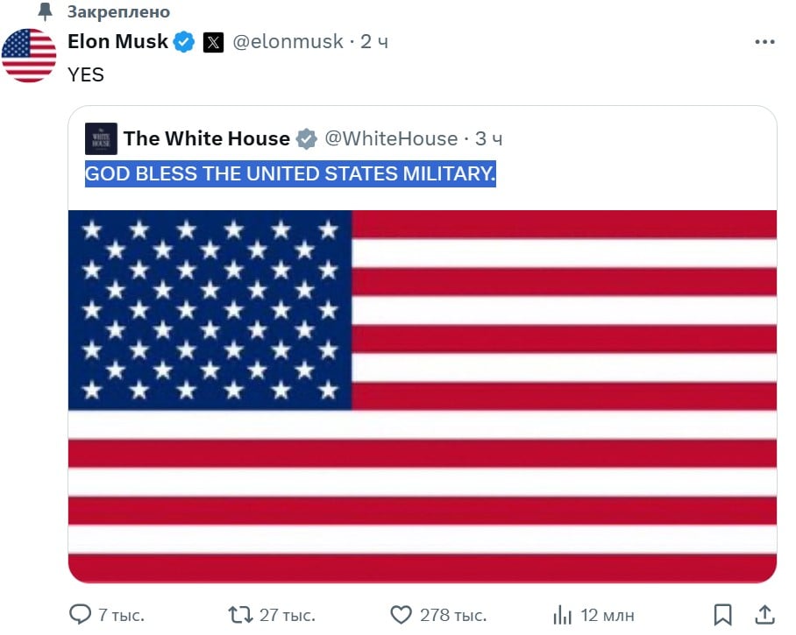Click the X affiliation badge icon

213,42
